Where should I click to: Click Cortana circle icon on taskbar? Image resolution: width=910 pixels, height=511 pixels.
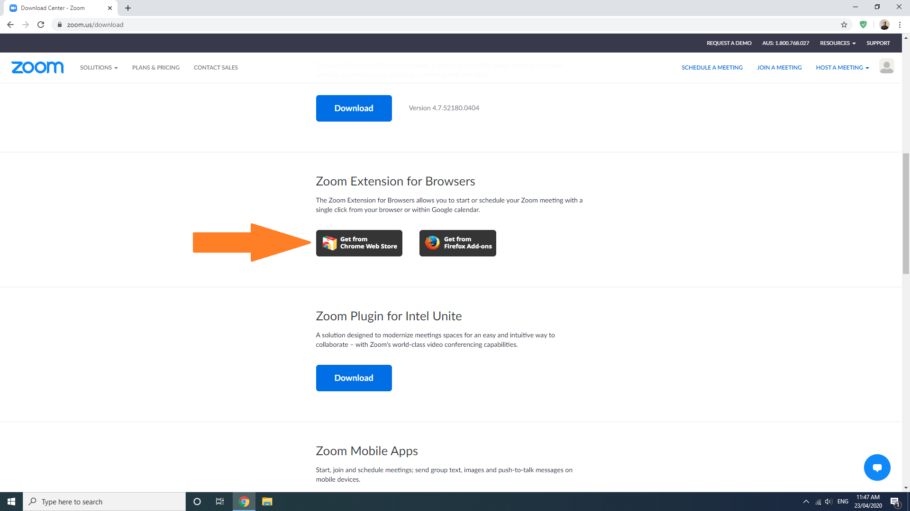(197, 502)
